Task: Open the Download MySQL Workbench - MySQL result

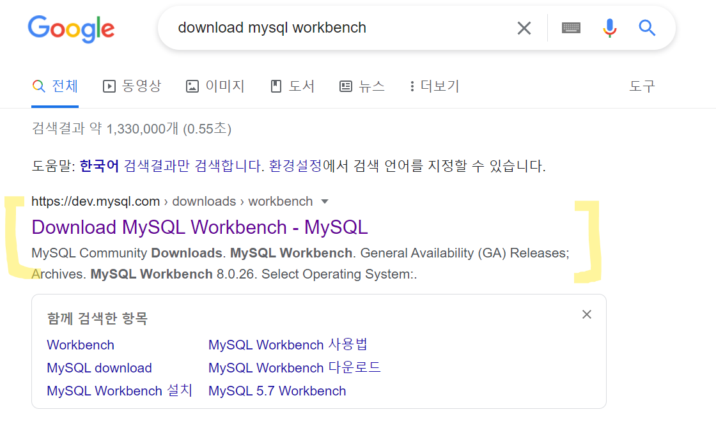Action: tap(199, 227)
